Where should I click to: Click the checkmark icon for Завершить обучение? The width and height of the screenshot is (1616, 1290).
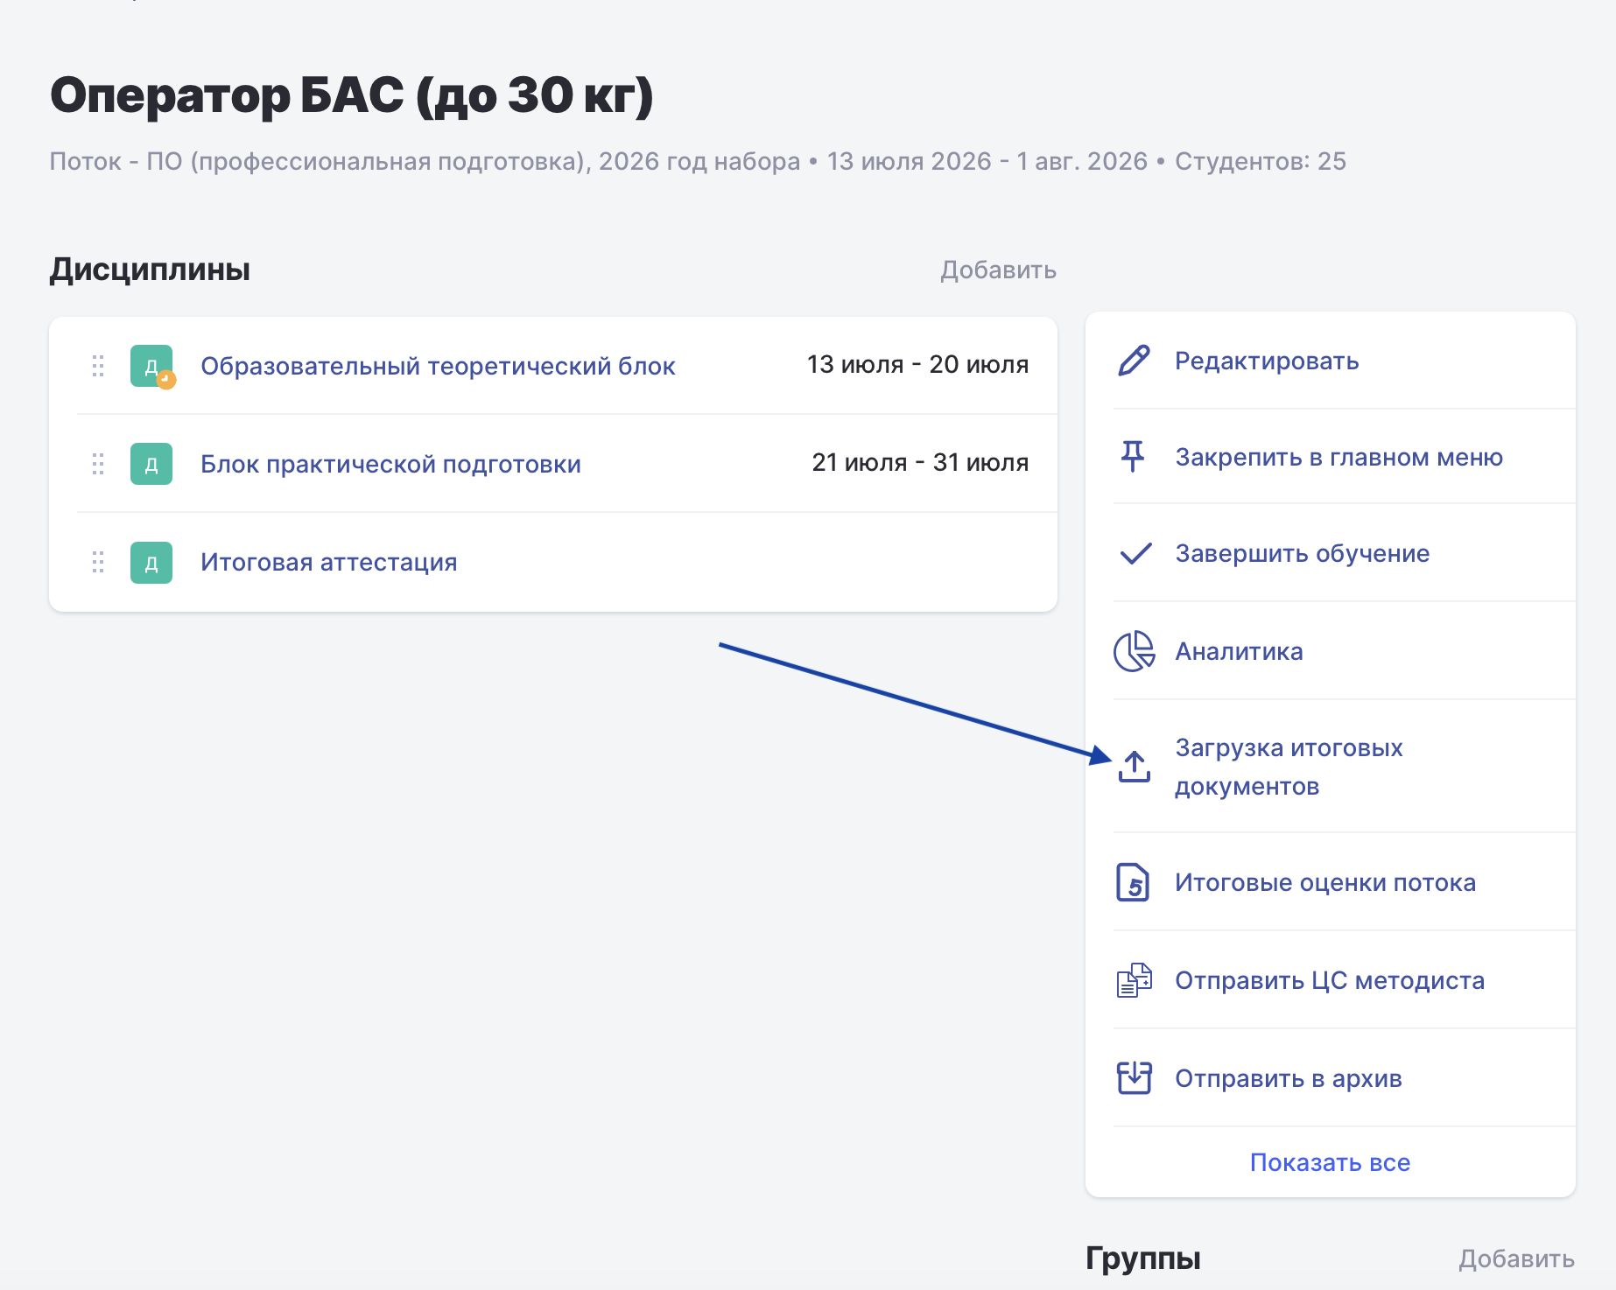pos(1135,554)
